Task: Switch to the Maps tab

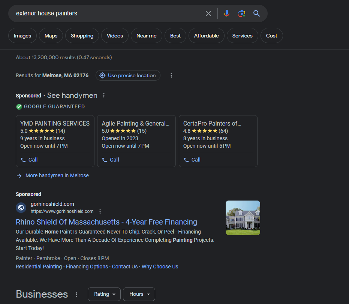Action: point(51,36)
